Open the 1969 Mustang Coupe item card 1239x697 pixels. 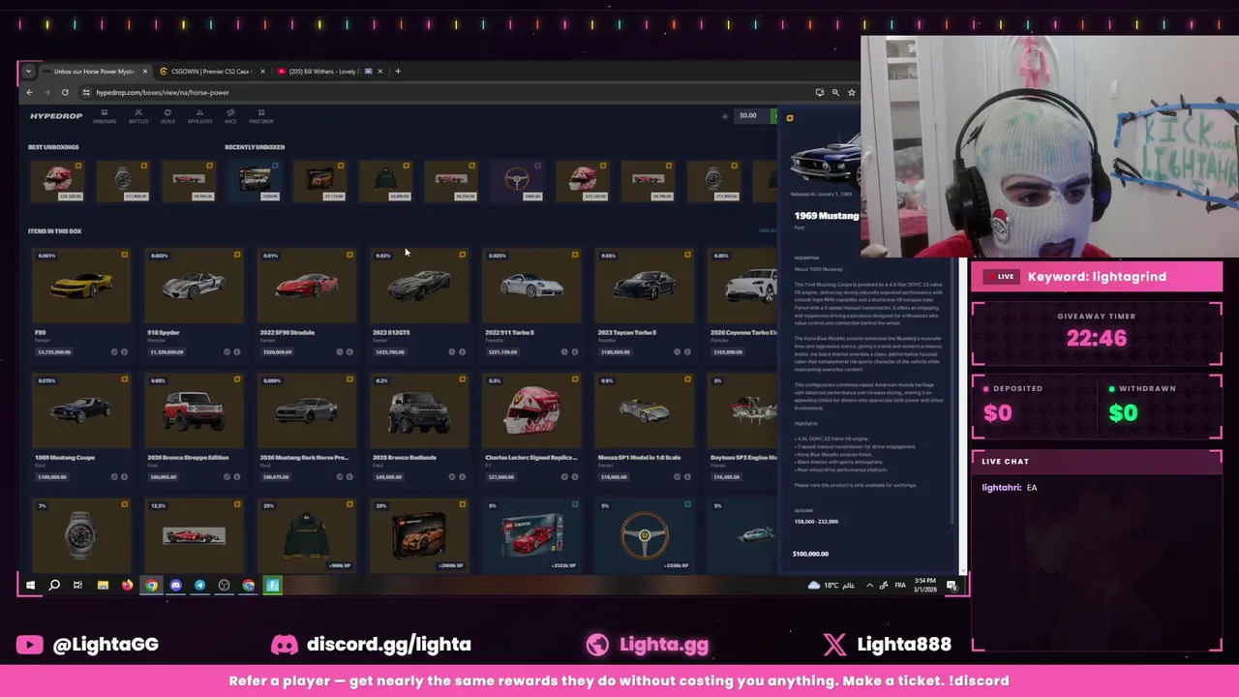coord(81,428)
